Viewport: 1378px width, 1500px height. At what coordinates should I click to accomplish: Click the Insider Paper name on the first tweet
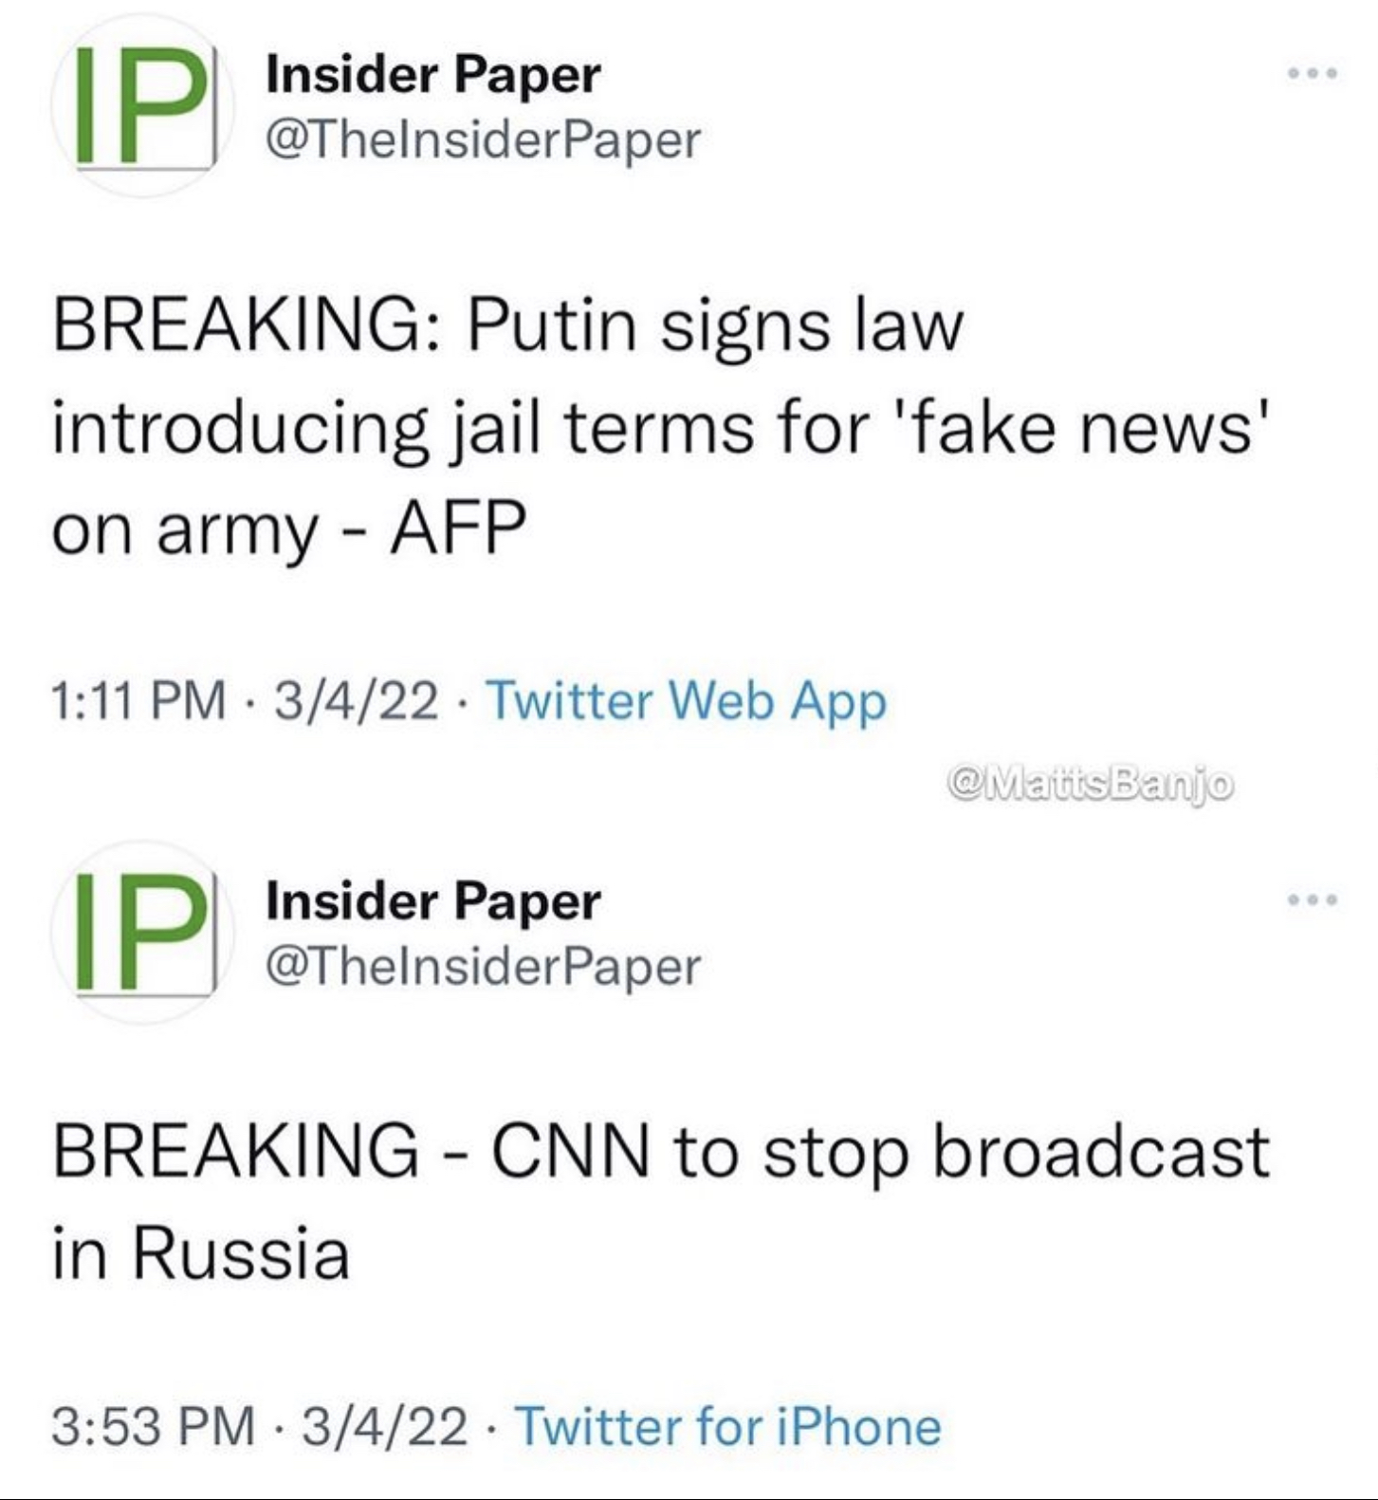point(433,75)
